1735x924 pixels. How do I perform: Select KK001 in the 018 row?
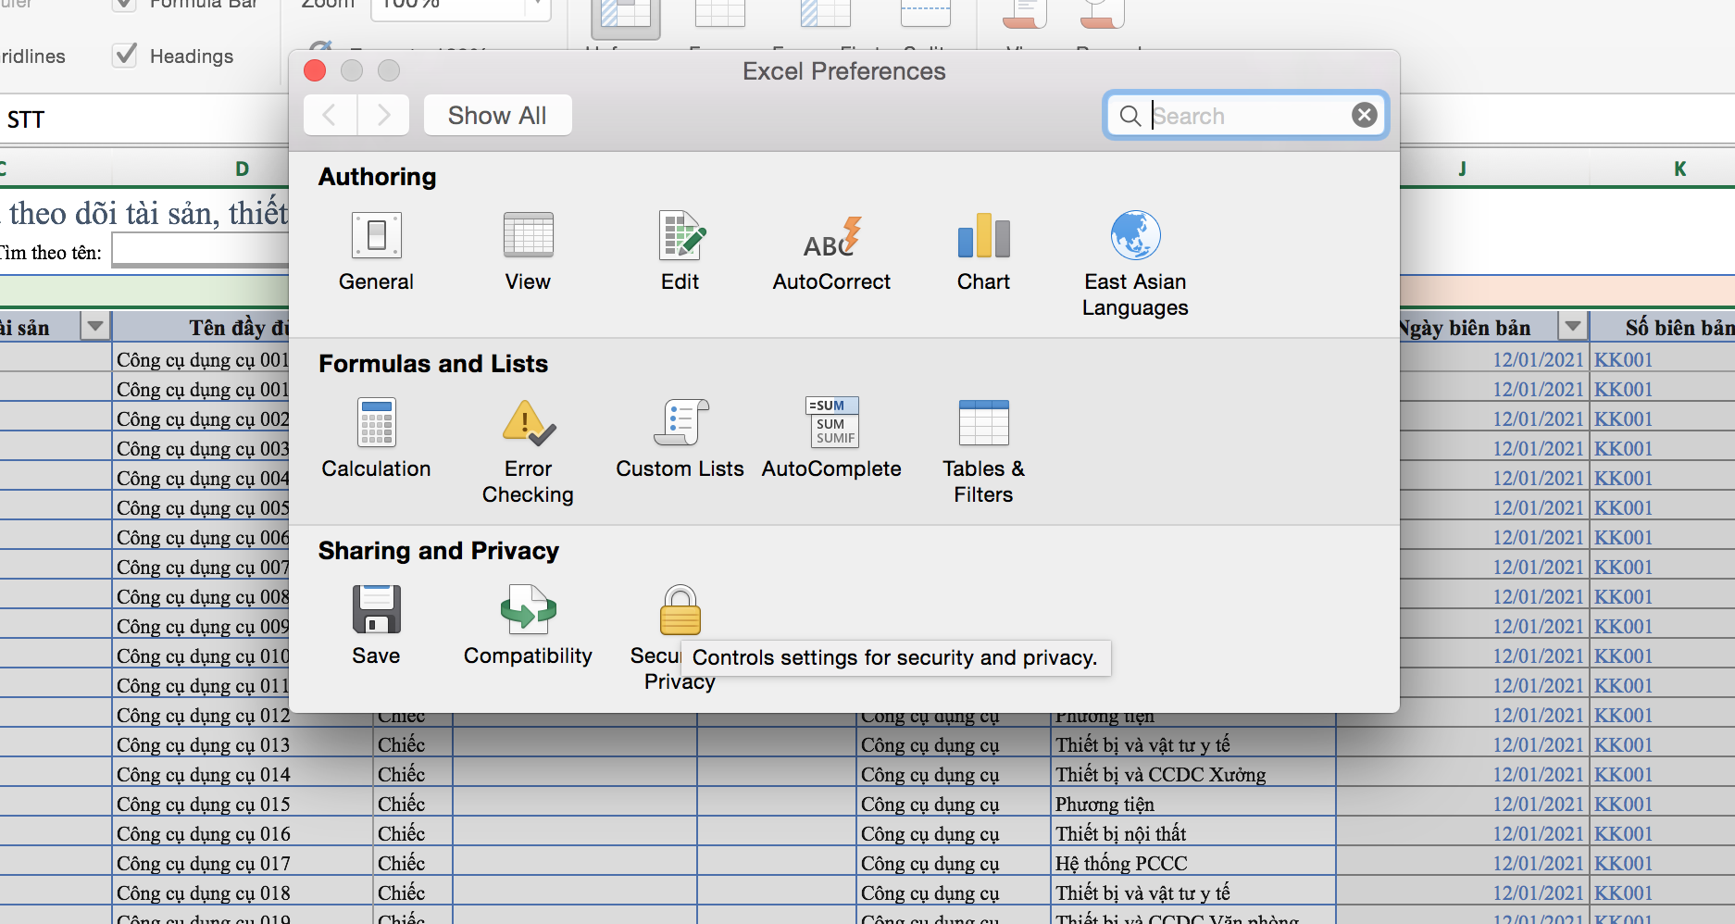[1663, 893]
